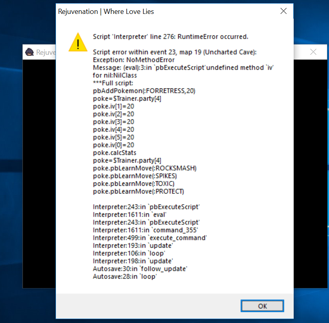This screenshot has width=329, height=323.
Task: Click the 'poke.iv[5]=20' line
Action: pos(114,137)
